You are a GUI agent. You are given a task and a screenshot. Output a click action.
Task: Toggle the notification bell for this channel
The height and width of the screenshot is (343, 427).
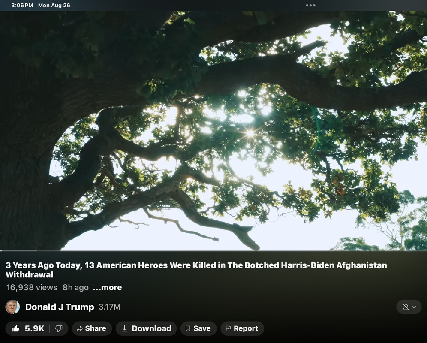[406, 307]
